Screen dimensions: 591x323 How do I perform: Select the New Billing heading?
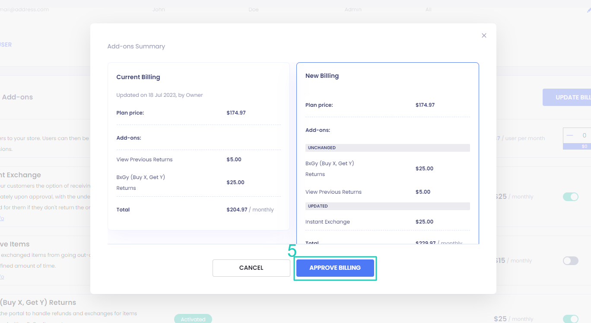322,76
